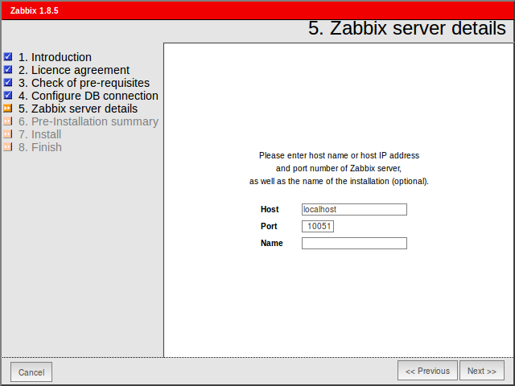Click the text 'and port number of Zabbix server,'
The height and width of the screenshot is (386, 515).
point(339,168)
